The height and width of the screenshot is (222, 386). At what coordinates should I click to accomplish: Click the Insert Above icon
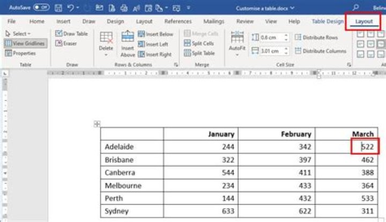[x=128, y=43]
